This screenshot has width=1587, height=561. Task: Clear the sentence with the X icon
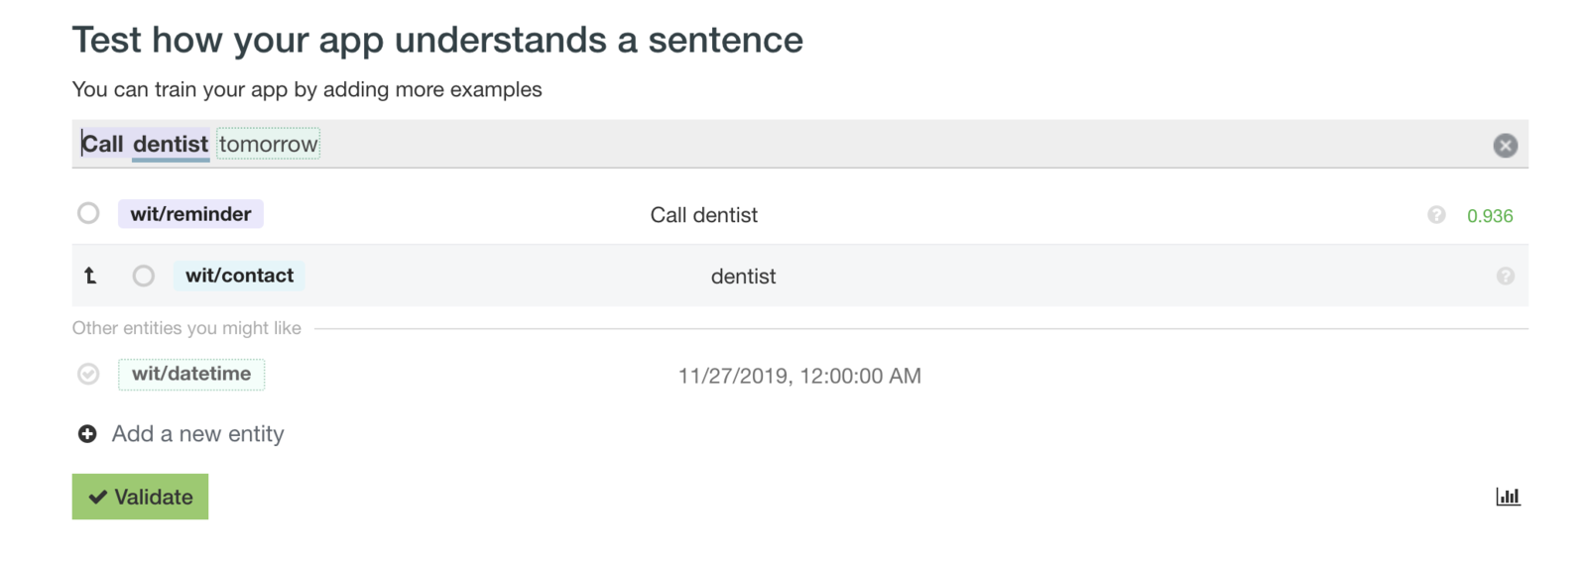[x=1505, y=146]
